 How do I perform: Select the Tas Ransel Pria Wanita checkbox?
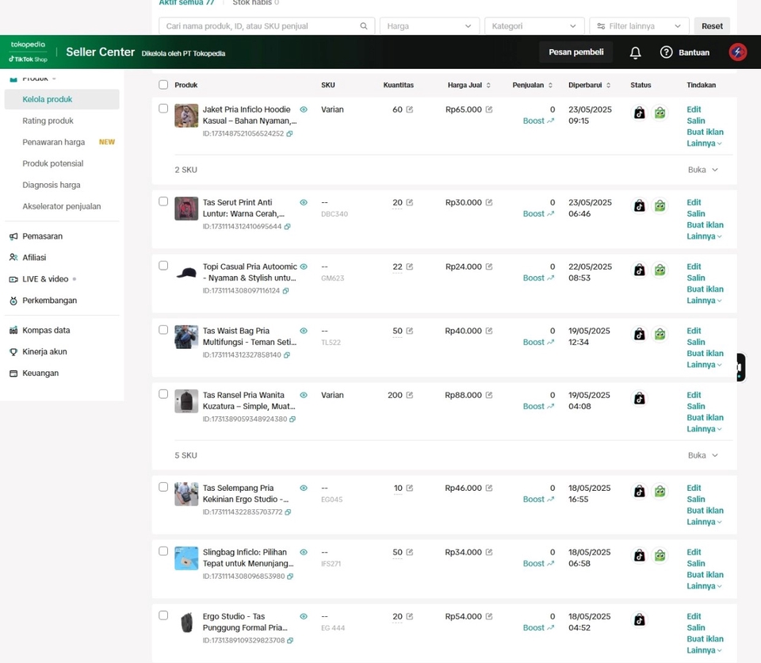[163, 394]
